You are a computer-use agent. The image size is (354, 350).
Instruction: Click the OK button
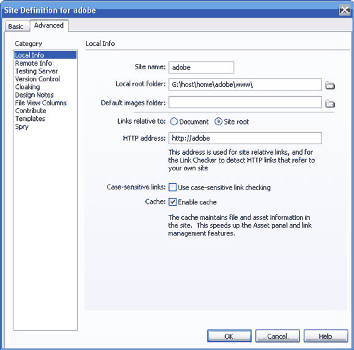[229, 336]
